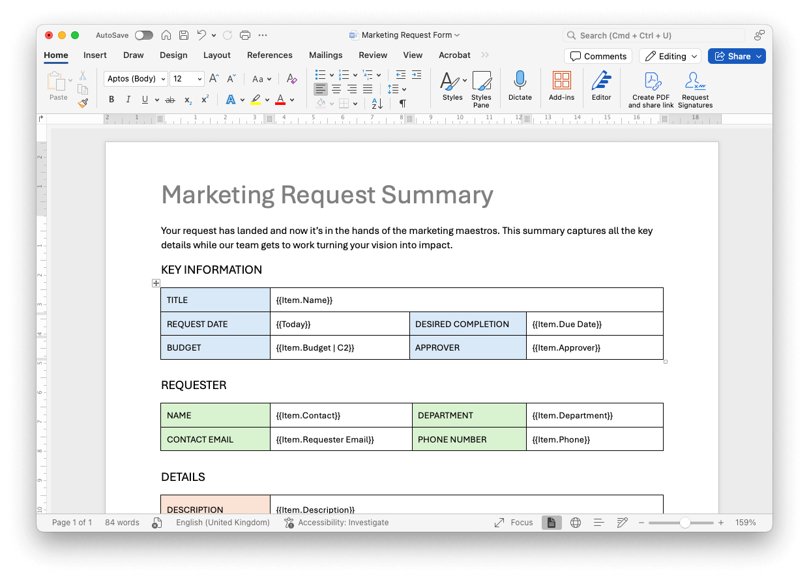This screenshot has height=580, width=809.
Task: Toggle align text left
Action: coord(321,89)
